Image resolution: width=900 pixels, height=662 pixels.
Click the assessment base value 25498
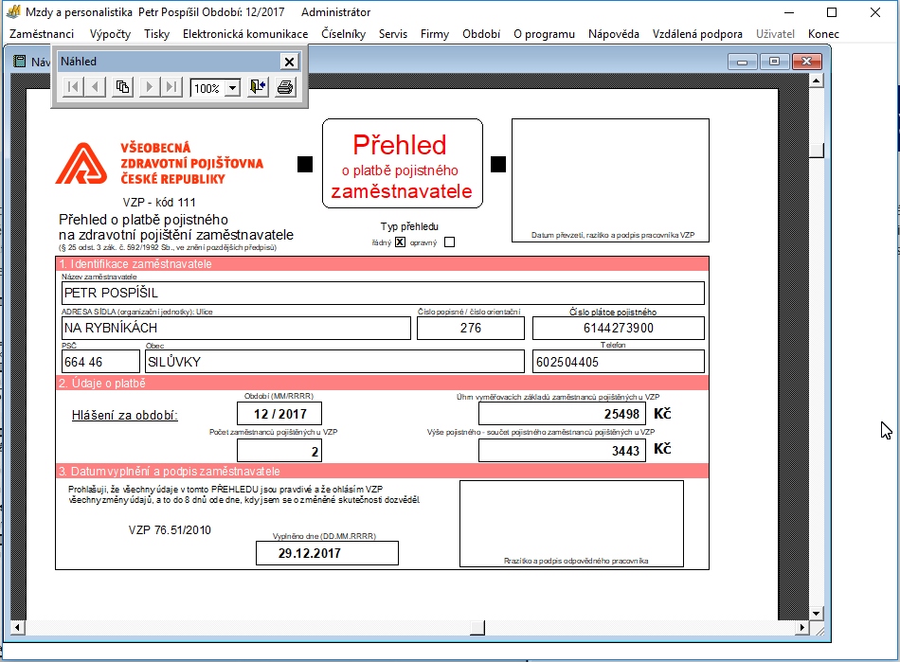coord(562,414)
